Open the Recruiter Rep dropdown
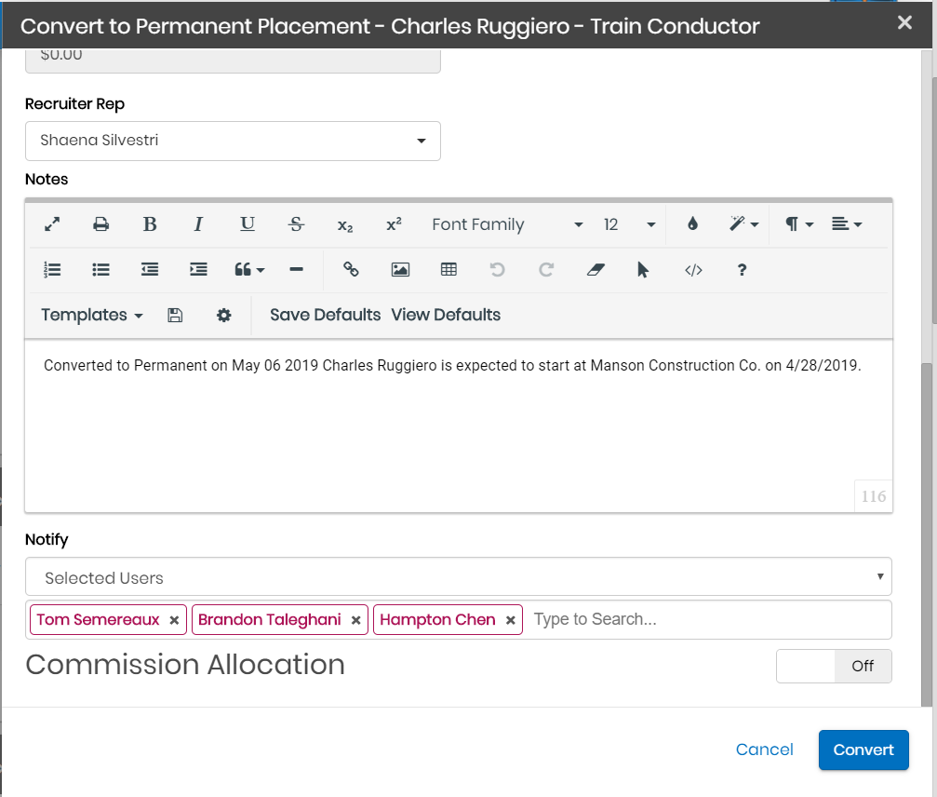This screenshot has height=797, width=937. (x=233, y=141)
